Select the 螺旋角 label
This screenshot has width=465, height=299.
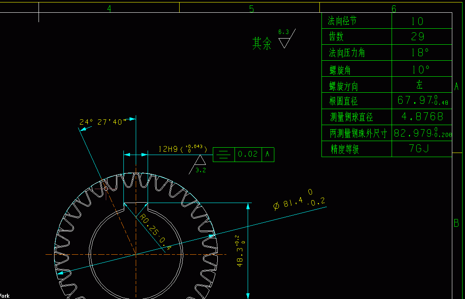click(340, 70)
